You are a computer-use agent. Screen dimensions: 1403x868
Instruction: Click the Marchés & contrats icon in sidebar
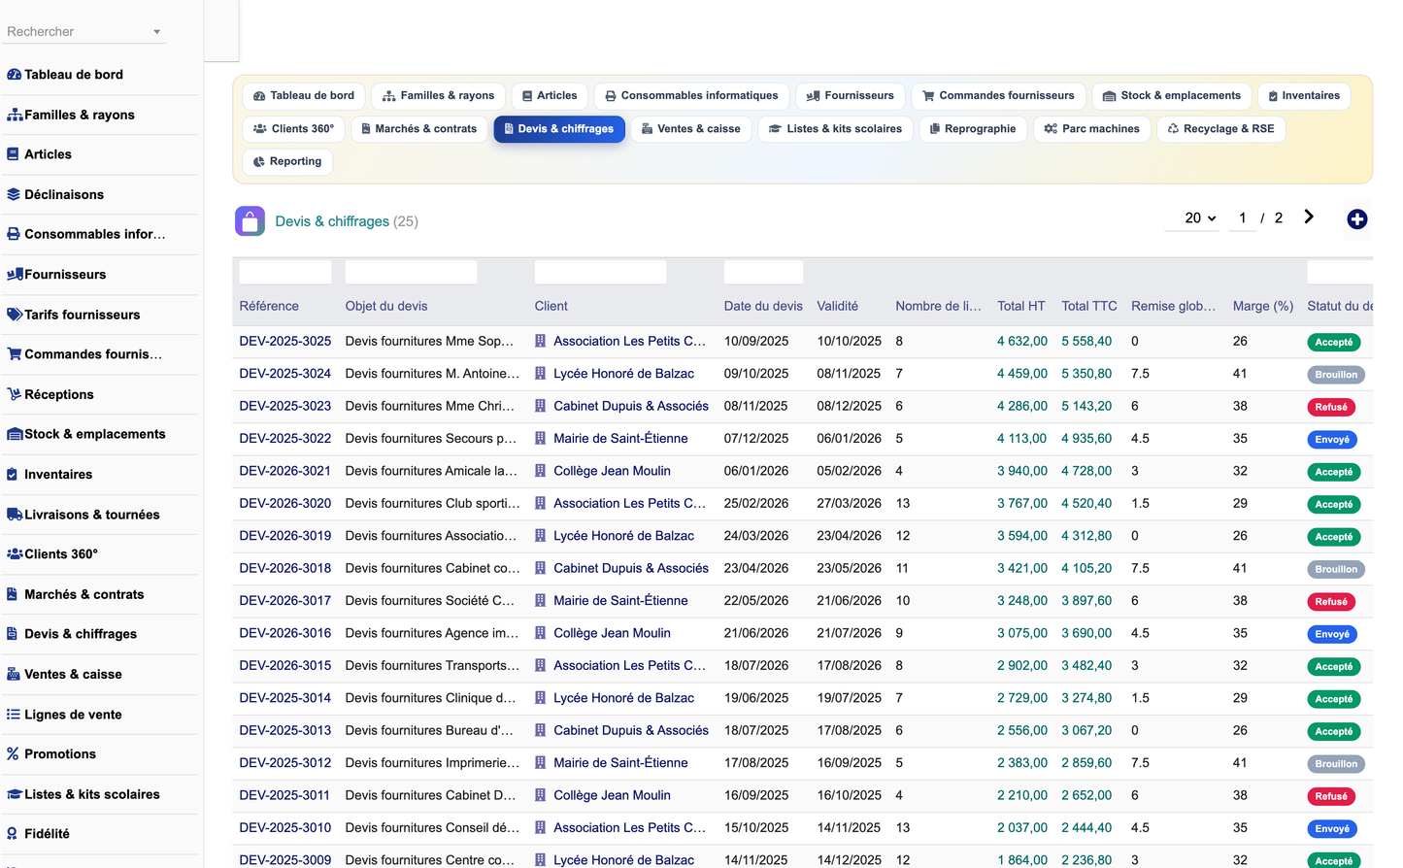pyautogui.click(x=12, y=594)
